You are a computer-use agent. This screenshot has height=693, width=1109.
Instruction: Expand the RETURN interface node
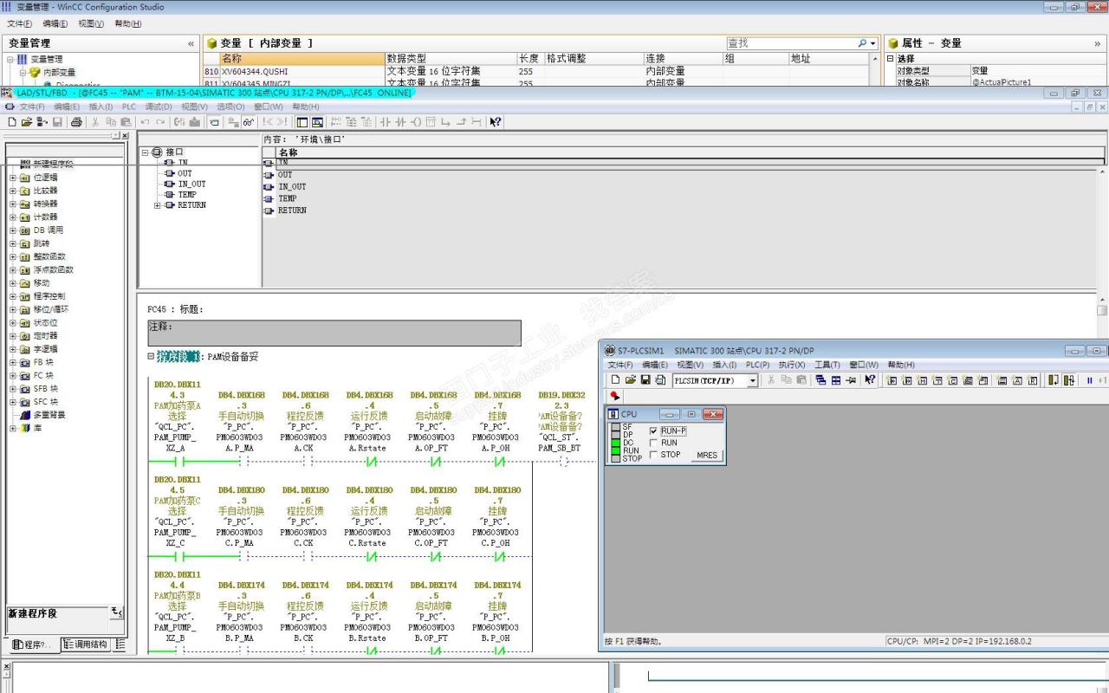tap(157, 205)
